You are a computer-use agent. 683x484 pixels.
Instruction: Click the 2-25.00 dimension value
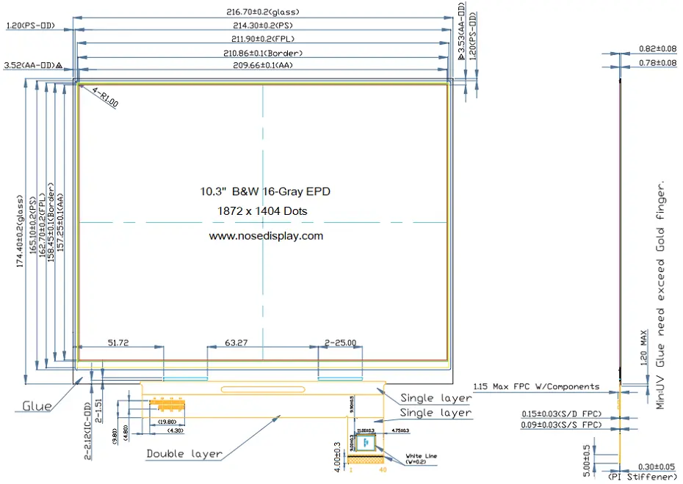[x=340, y=342]
